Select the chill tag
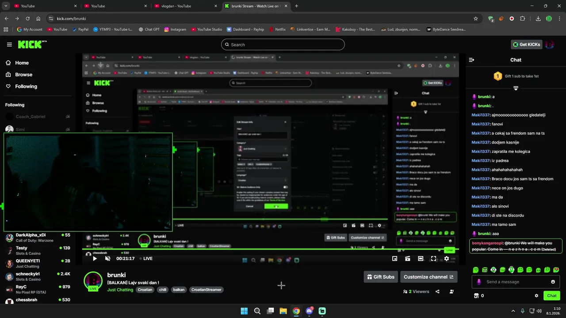Viewport: 566px width, 318px height. click(162, 290)
